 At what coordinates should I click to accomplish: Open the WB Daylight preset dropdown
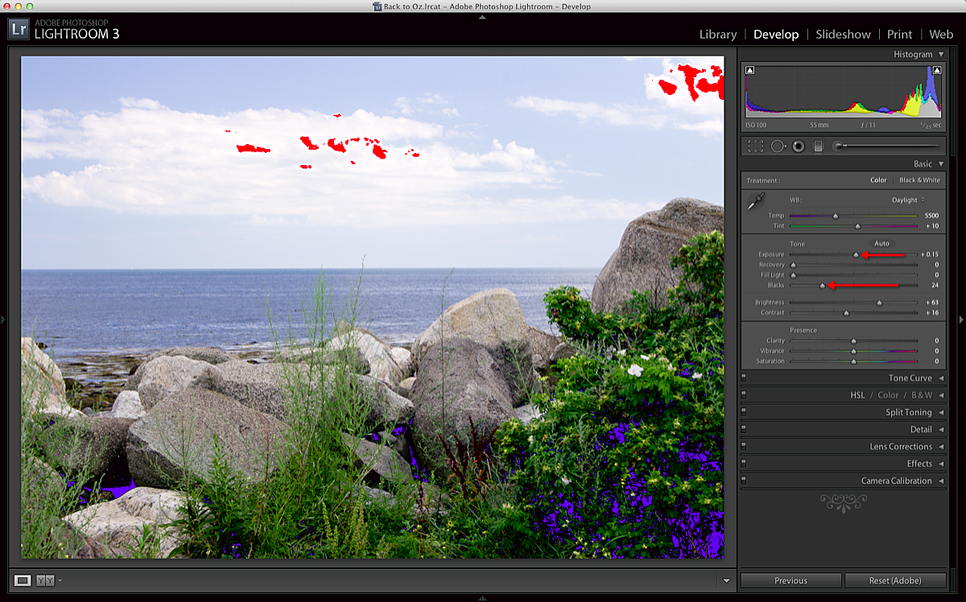(907, 200)
